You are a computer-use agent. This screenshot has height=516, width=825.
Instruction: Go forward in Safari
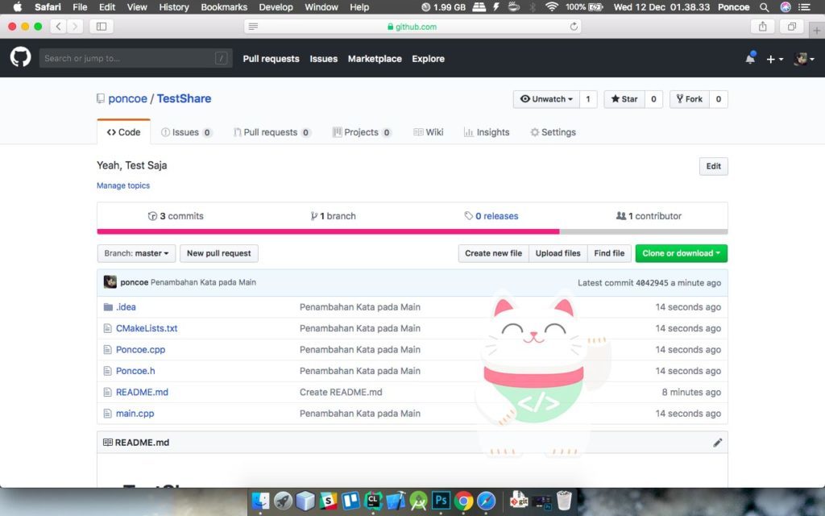pyautogui.click(x=75, y=27)
